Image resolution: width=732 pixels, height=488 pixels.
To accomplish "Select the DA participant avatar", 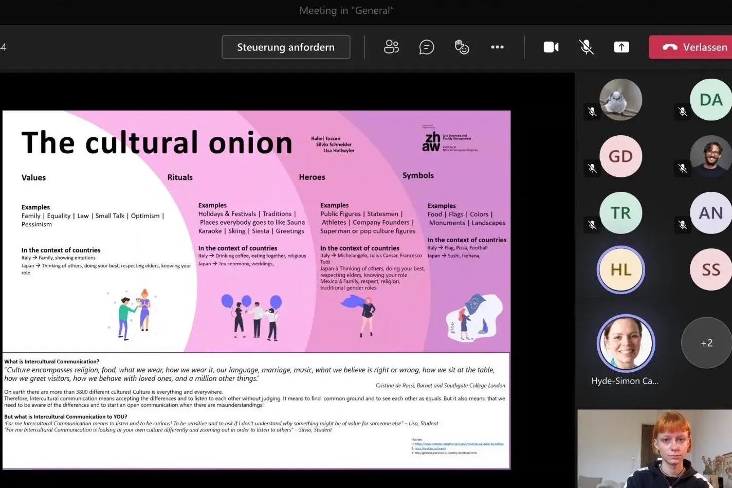I will tap(711, 100).
